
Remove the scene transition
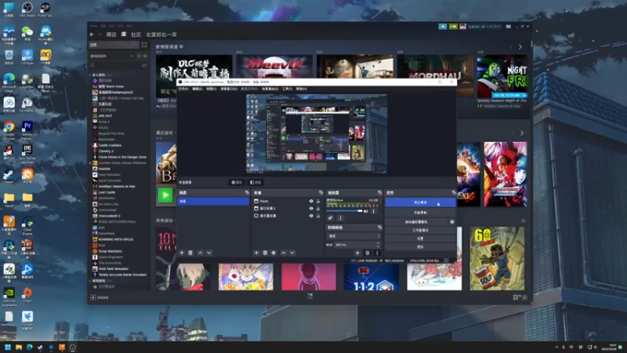(x=367, y=253)
